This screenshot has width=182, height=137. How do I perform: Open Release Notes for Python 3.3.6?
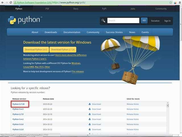(133, 124)
